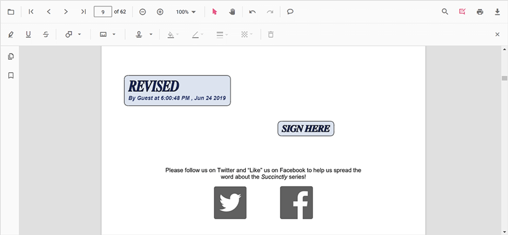Activate the text selection arrow tool

tap(215, 11)
